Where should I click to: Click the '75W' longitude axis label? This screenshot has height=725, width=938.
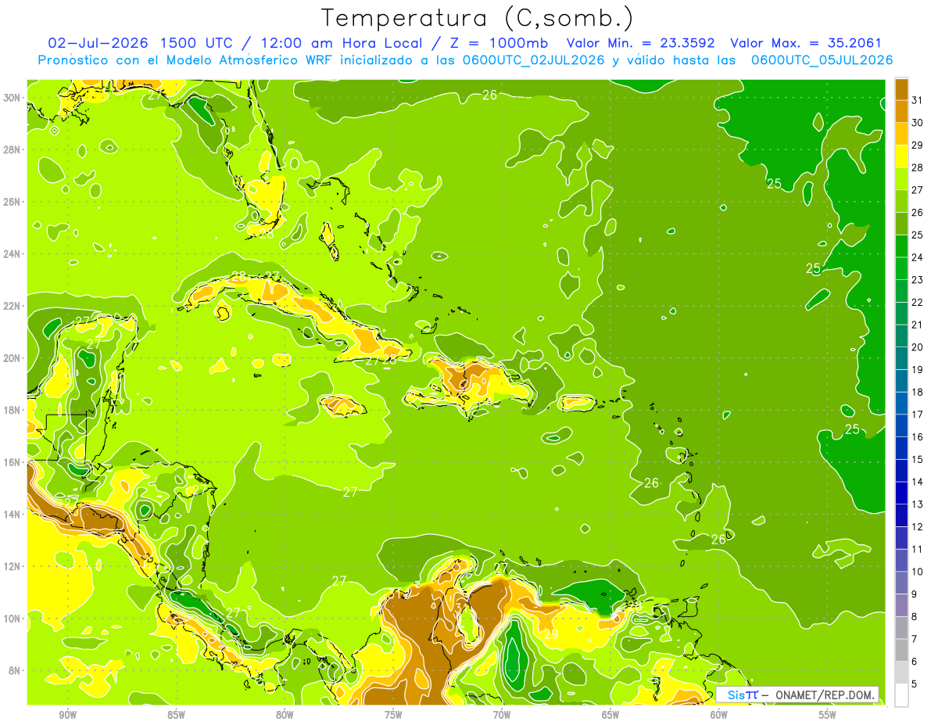tap(393, 714)
